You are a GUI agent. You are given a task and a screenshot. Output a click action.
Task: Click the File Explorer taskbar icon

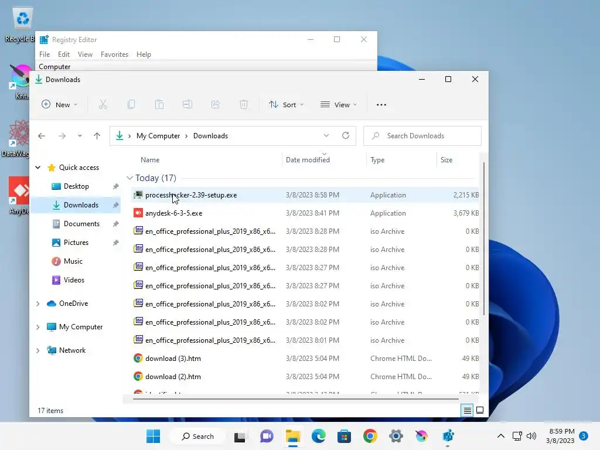click(293, 436)
